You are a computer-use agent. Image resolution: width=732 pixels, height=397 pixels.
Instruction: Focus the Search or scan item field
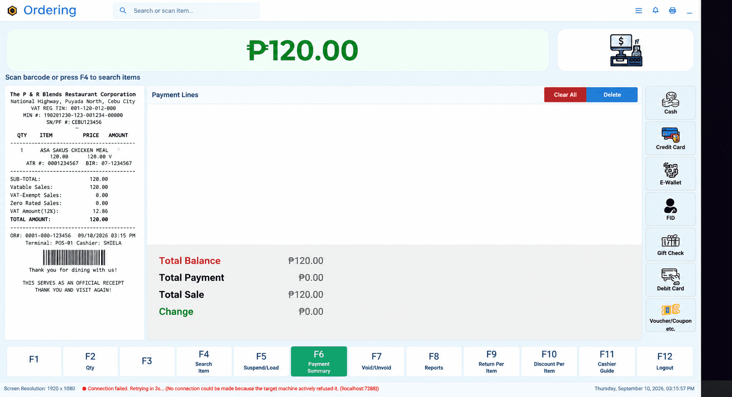tap(186, 10)
